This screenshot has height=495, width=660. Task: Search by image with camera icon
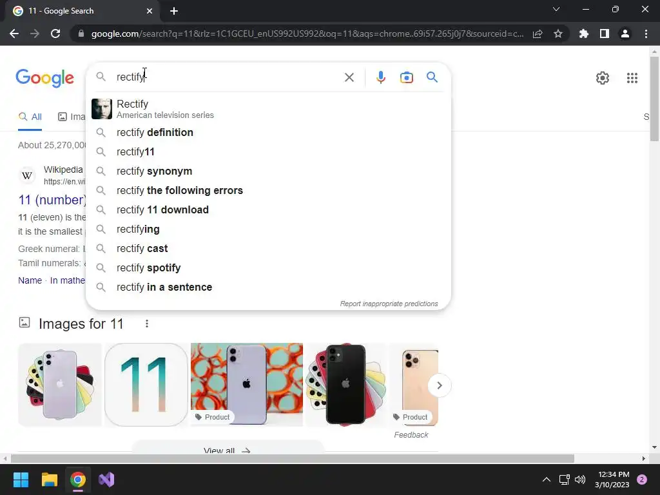pos(407,77)
